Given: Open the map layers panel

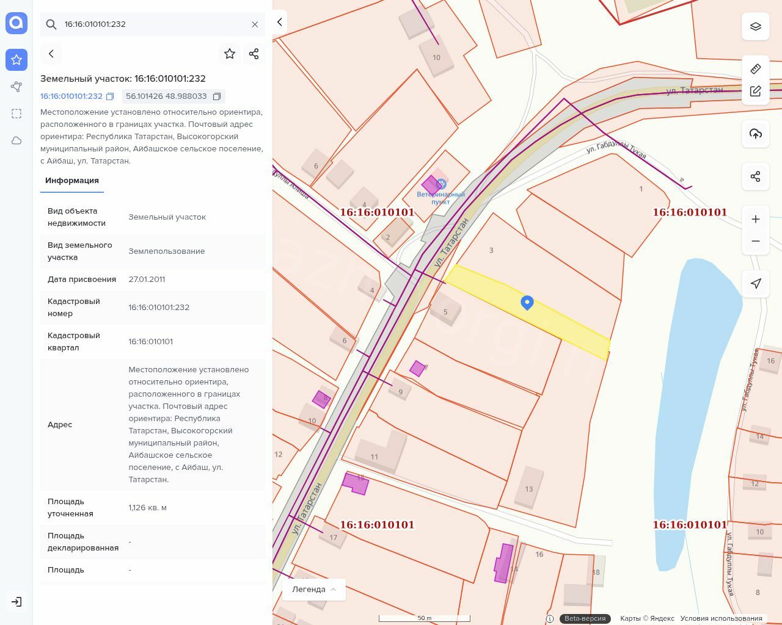Looking at the screenshot, I should coord(756,26).
